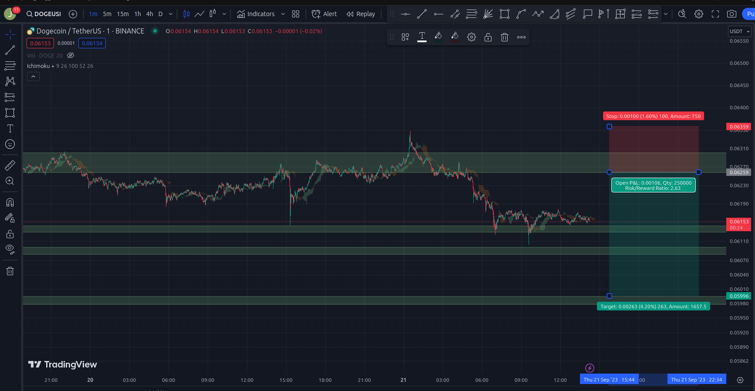Enter fullscreen mode

coord(715,14)
